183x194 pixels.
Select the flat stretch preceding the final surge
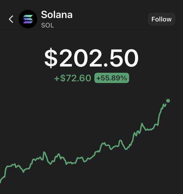point(149,129)
